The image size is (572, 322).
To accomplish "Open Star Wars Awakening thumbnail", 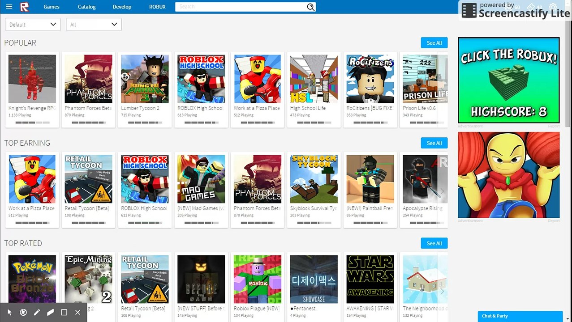I will click(370, 279).
